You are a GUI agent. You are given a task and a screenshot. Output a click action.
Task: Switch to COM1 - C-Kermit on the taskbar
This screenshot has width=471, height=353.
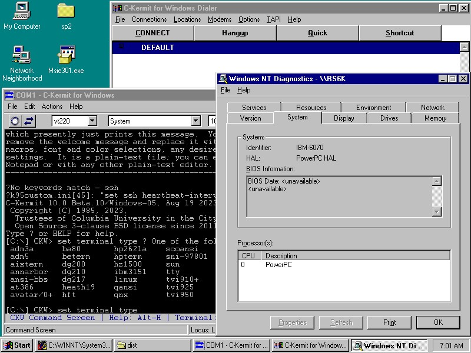click(231, 345)
